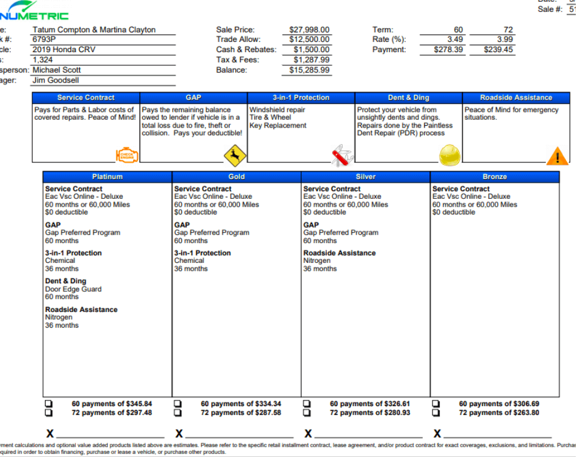Click the $278.39 payment value
The width and height of the screenshot is (577, 457).
pos(448,50)
